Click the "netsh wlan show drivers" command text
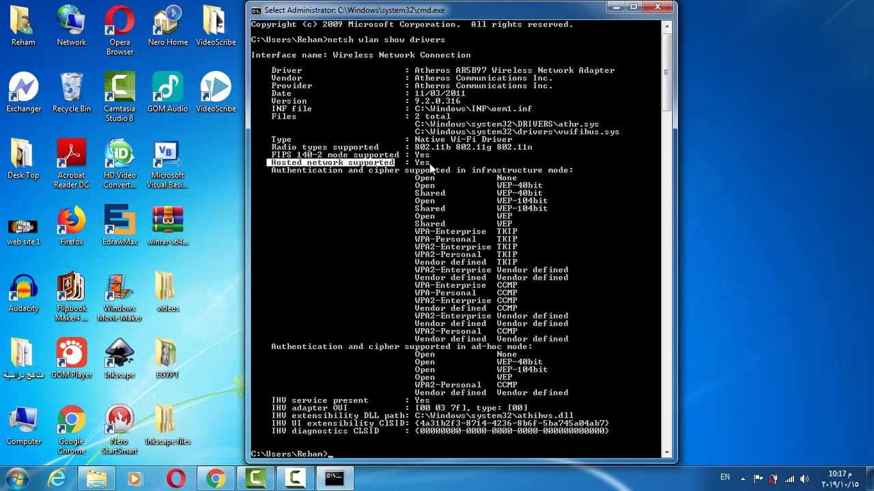 pos(386,40)
